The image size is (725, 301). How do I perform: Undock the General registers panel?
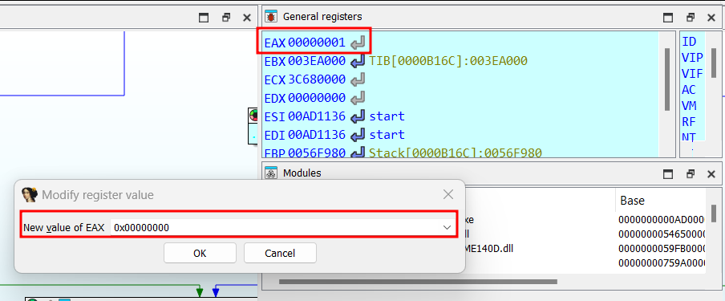(690, 18)
